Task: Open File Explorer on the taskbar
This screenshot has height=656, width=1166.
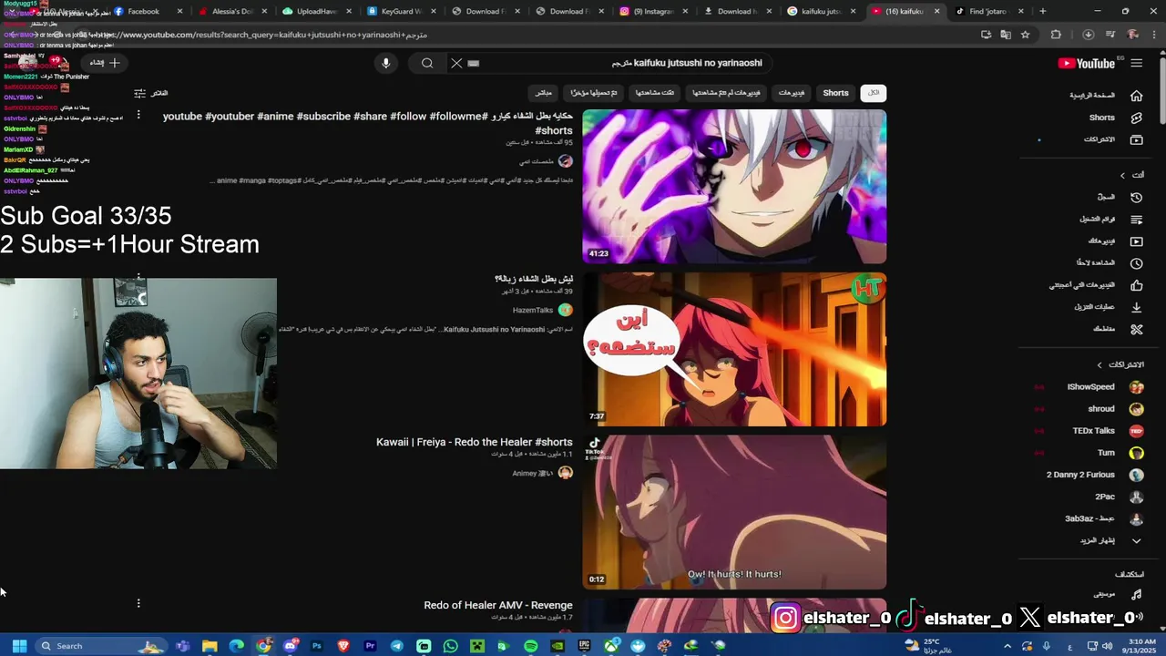Action: (x=210, y=646)
